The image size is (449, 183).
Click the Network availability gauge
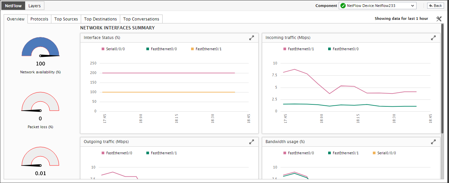pyautogui.click(x=40, y=47)
